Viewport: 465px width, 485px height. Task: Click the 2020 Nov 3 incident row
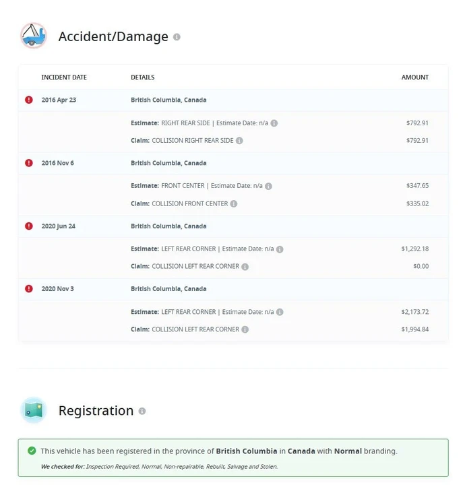tap(233, 289)
